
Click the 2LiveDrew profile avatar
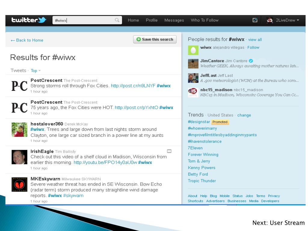click(x=269, y=20)
